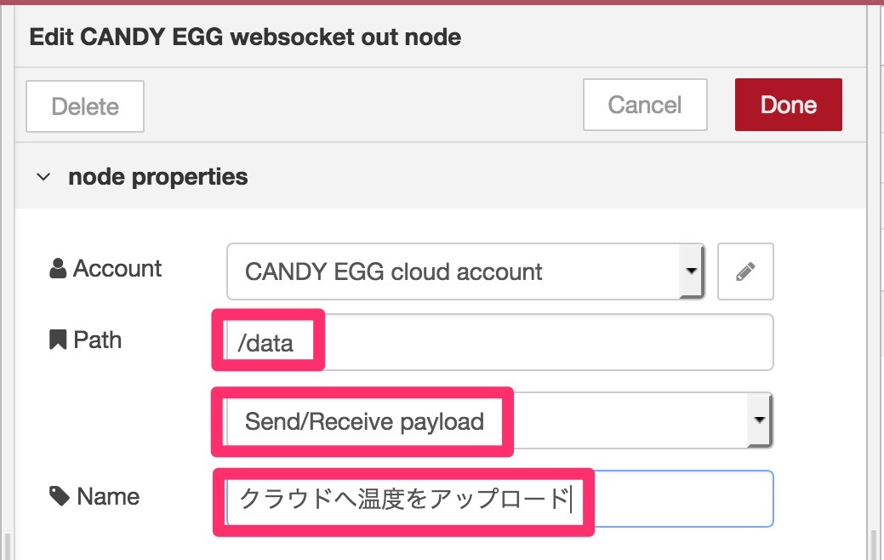Click the Name label text
Viewport: 884px width, 560px height.
tap(108, 497)
